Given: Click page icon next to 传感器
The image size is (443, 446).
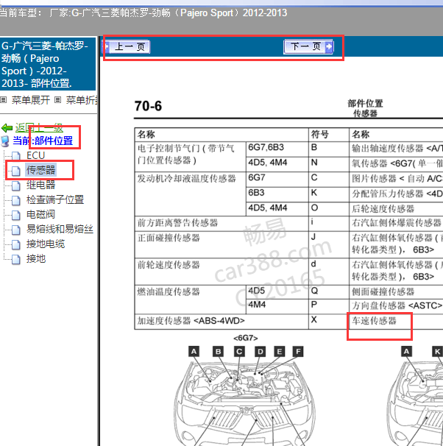Looking at the screenshot, I should [16, 171].
